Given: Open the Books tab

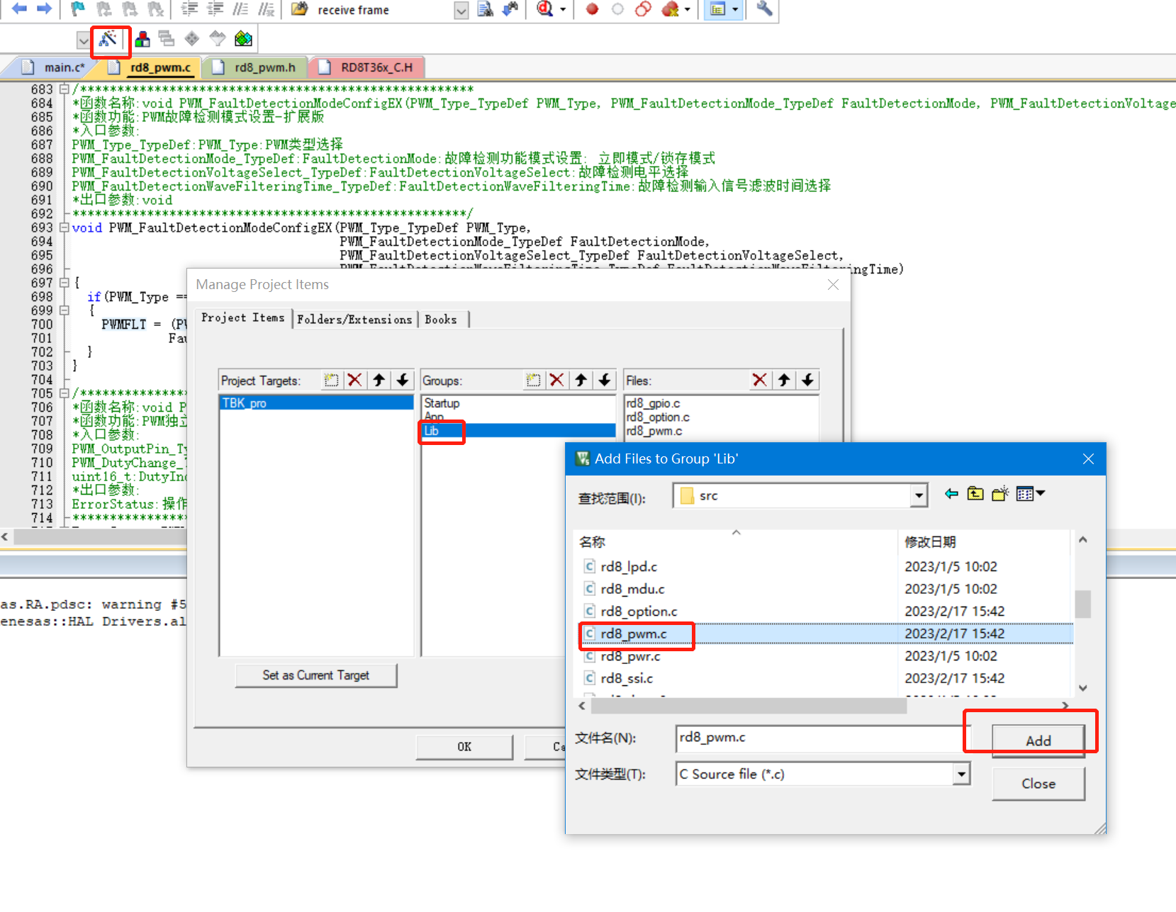Looking at the screenshot, I should (441, 320).
